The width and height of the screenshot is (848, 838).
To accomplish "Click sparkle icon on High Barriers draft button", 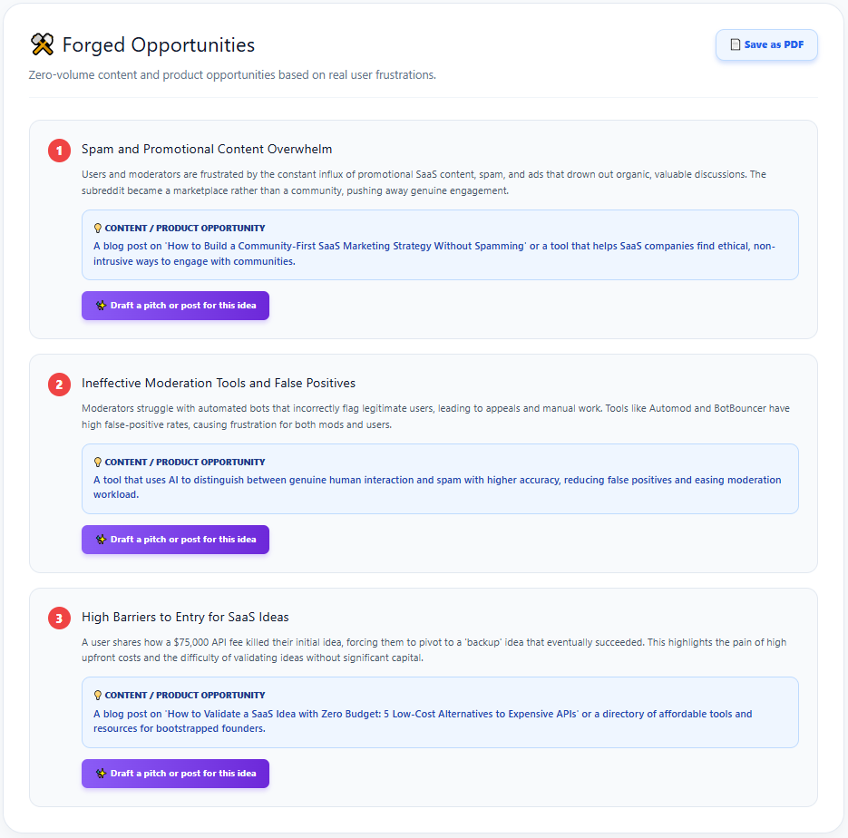I will click(101, 774).
